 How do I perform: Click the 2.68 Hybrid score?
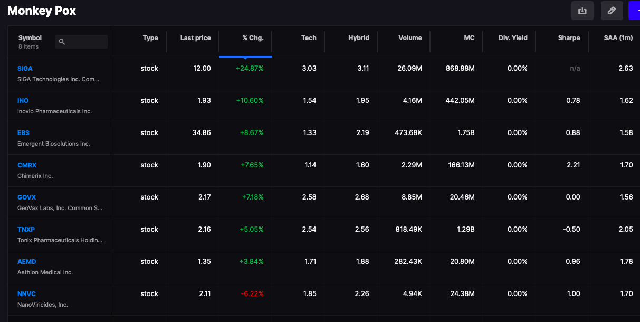click(362, 197)
